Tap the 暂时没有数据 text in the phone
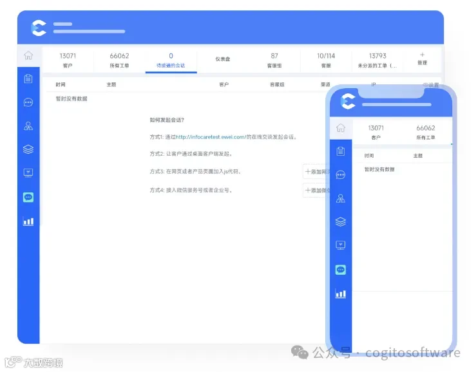The width and height of the screenshot is (476, 372). 379,170
